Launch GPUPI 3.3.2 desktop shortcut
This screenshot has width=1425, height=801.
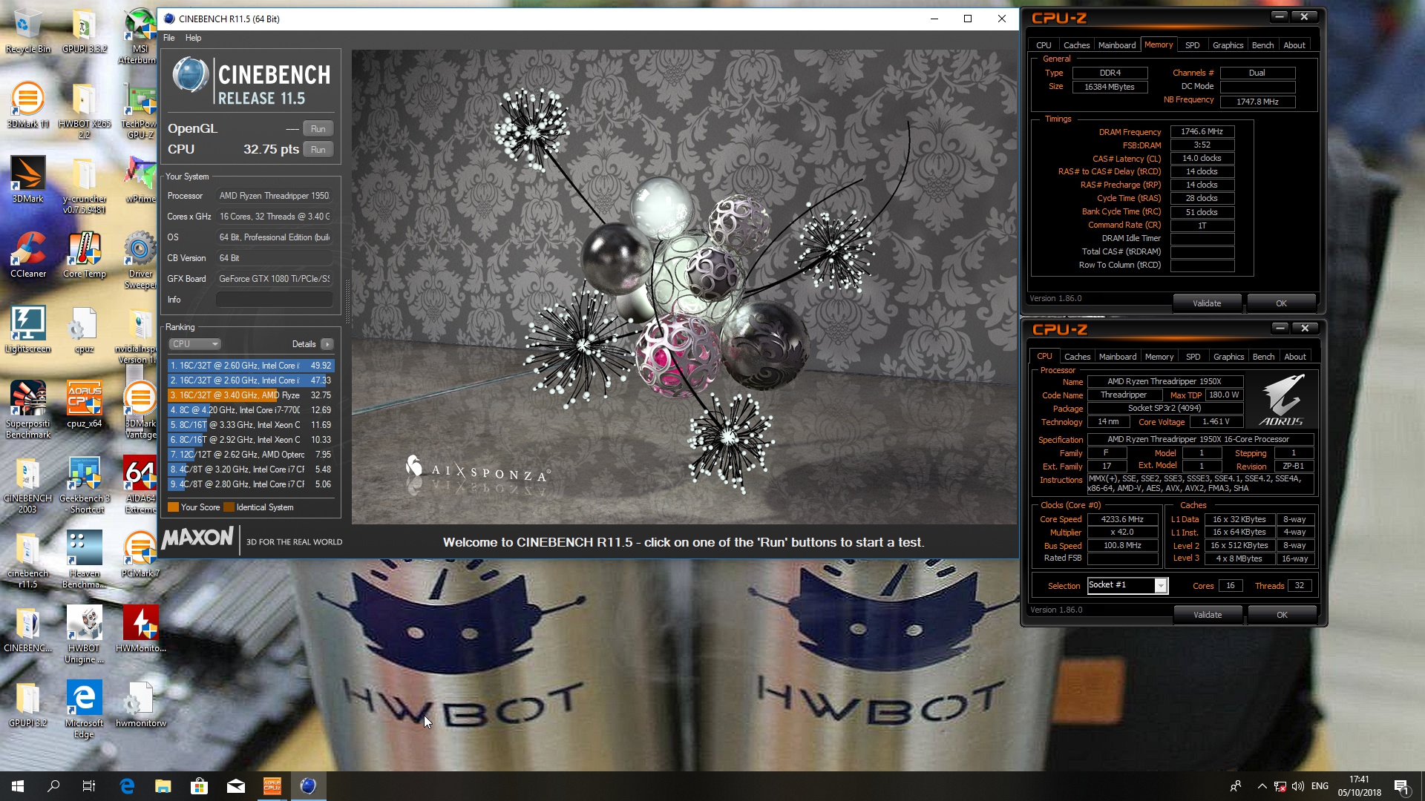tap(84, 31)
